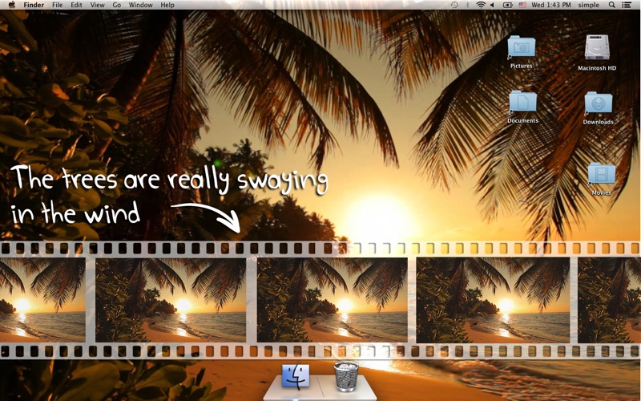The image size is (641, 401).
Task: Open the Window menu
Action: point(140,5)
